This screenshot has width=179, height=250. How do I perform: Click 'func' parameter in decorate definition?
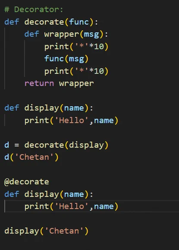(x=79, y=22)
